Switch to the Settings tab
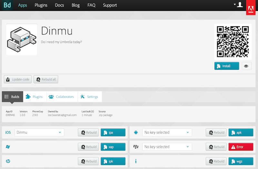 [90, 97]
